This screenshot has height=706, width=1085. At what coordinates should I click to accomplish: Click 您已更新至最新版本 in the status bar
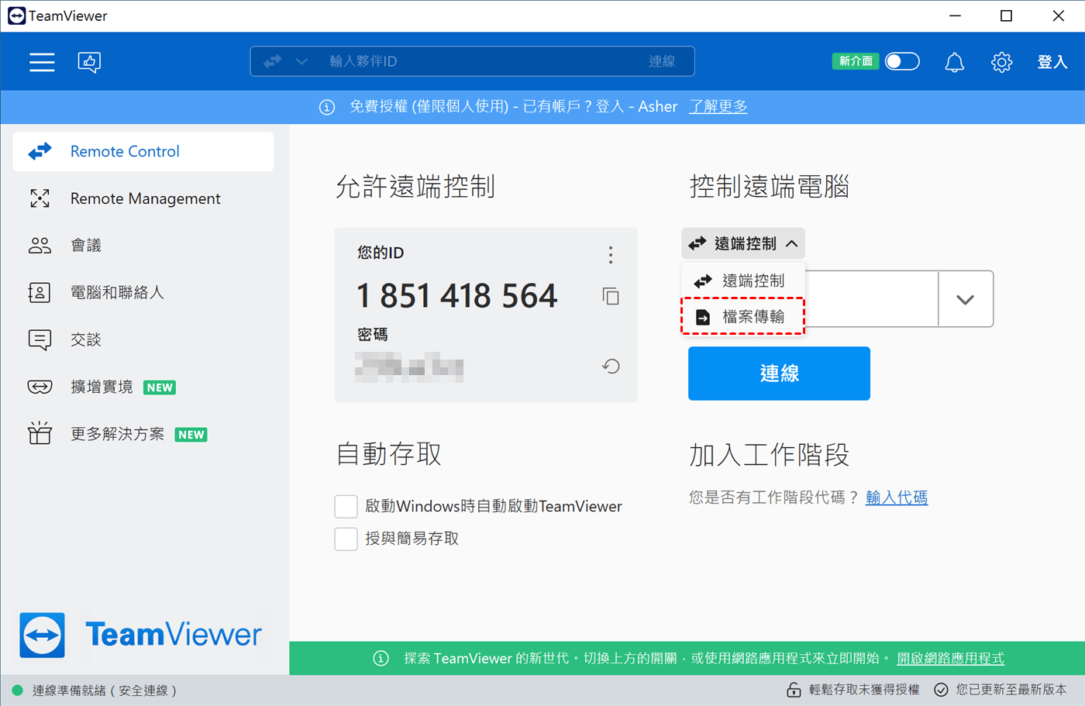1011,690
